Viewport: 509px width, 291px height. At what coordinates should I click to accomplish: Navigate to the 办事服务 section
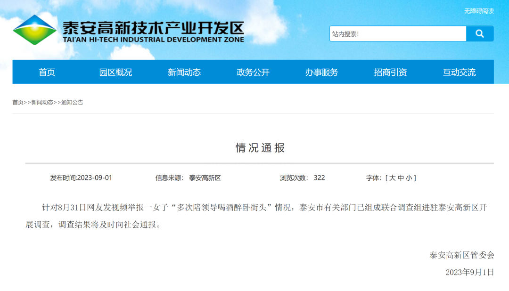tap(322, 72)
